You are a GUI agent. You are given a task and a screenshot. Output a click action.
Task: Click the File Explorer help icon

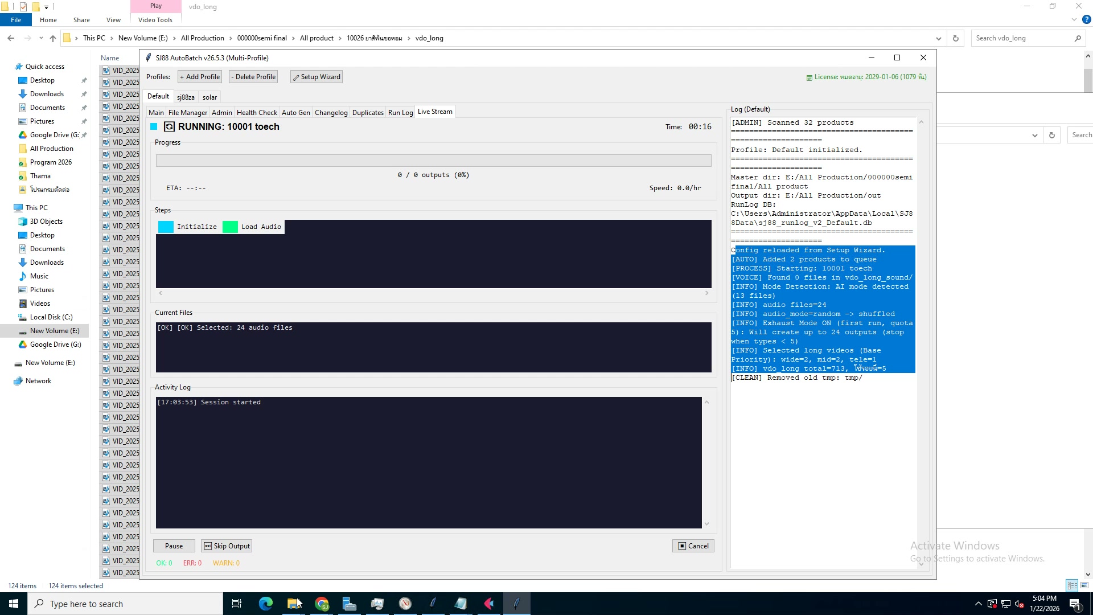point(1086,19)
